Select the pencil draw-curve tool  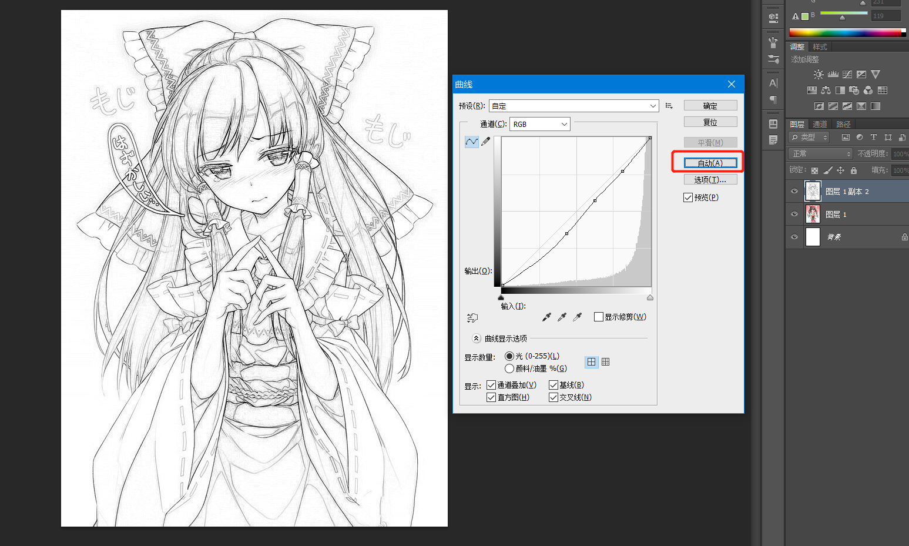pyautogui.click(x=486, y=142)
